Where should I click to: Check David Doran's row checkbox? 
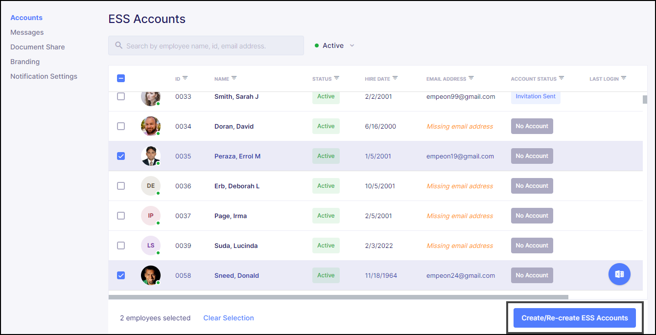point(121,126)
